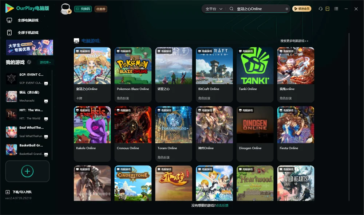Viewport: 364px width, 215px height.
Task: Open the Toram Online card
Action: pyautogui.click(x=174, y=134)
